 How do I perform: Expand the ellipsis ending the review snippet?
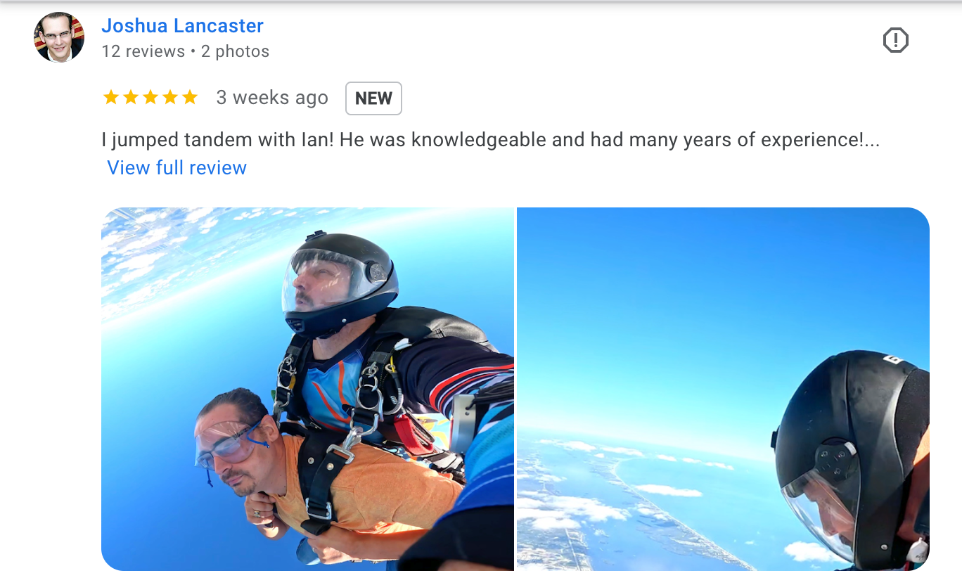[x=871, y=140]
